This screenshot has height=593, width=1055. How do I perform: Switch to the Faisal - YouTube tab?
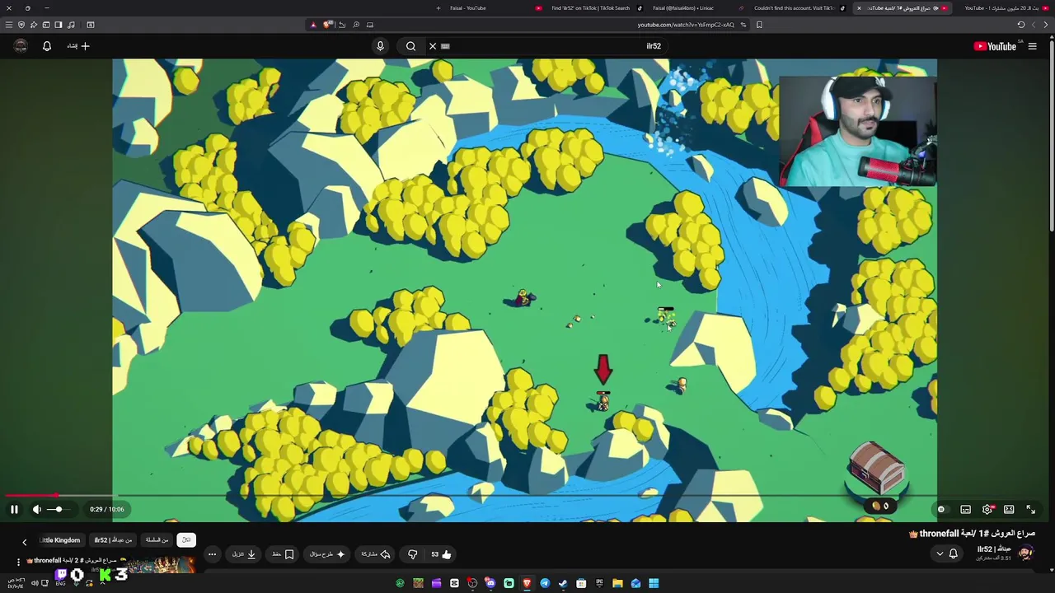[x=467, y=8]
